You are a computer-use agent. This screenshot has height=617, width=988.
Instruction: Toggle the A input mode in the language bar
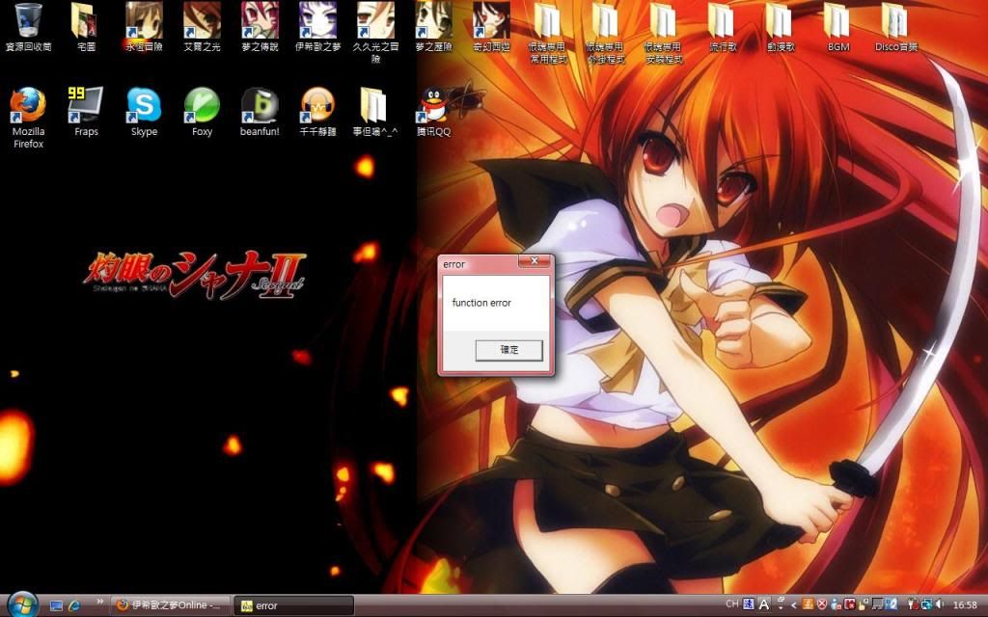coord(764,604)
